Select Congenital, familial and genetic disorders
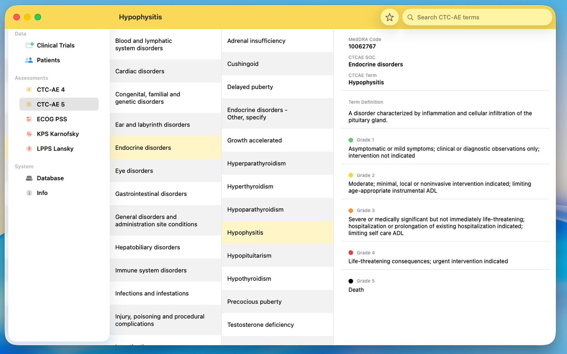The width and height of the screenshot is (567, 354). [x=165, y=98]
